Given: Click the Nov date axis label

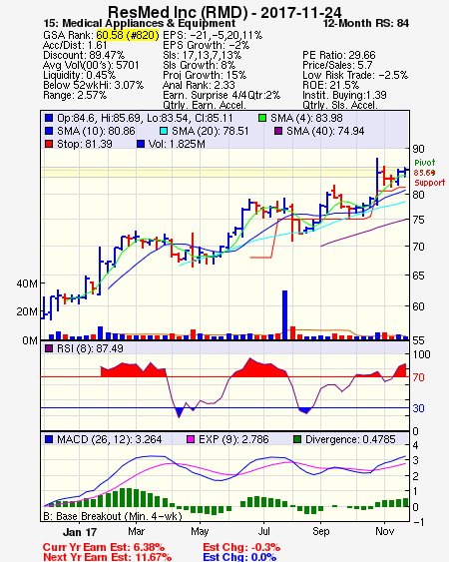Looking at the screenshot, I should coord(385,531).
